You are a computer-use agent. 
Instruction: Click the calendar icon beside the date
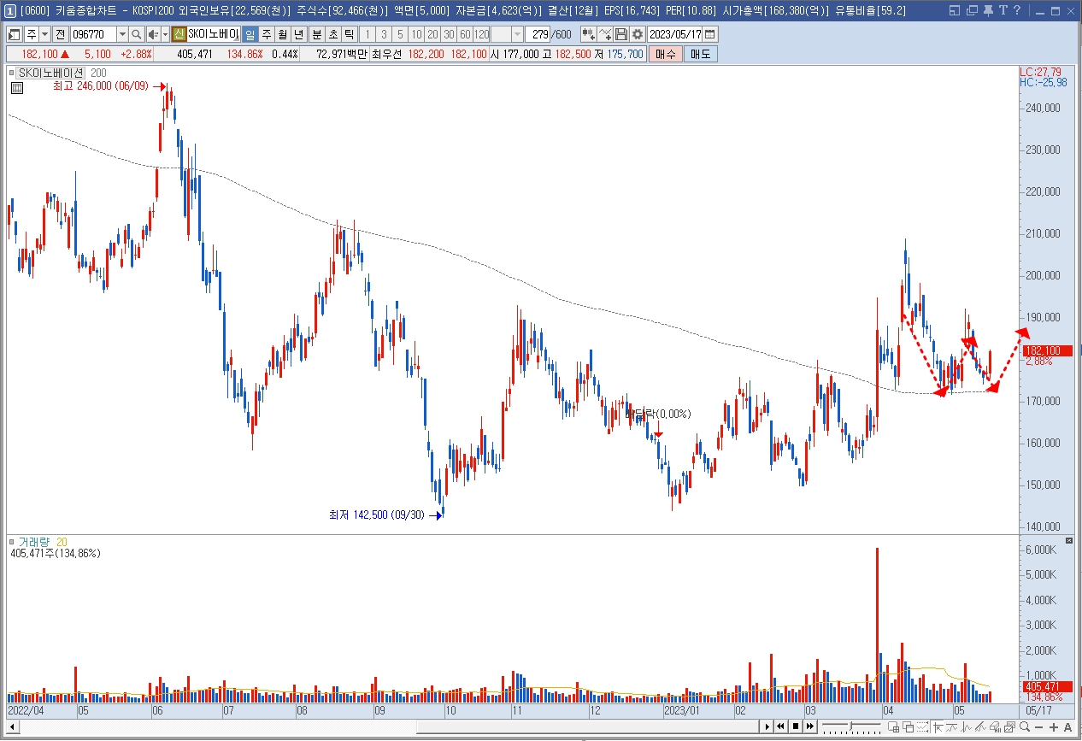pyautogui.click(x=710, y=34)
